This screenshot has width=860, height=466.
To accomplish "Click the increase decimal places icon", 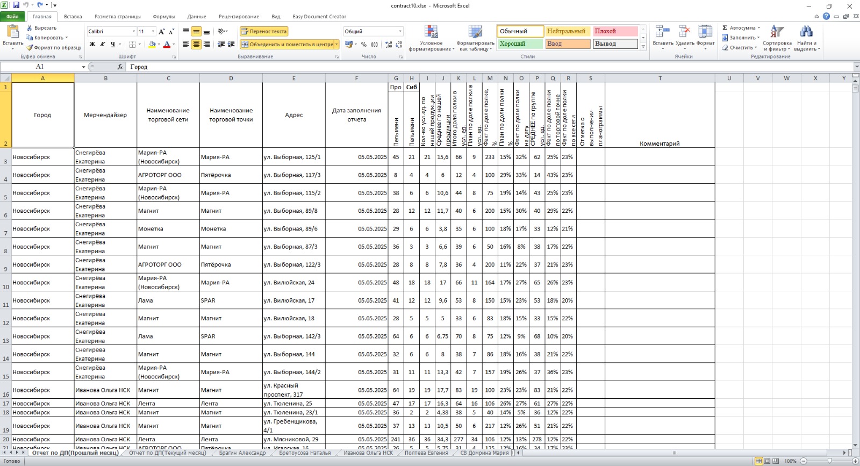I will click(x=389, y=45).
